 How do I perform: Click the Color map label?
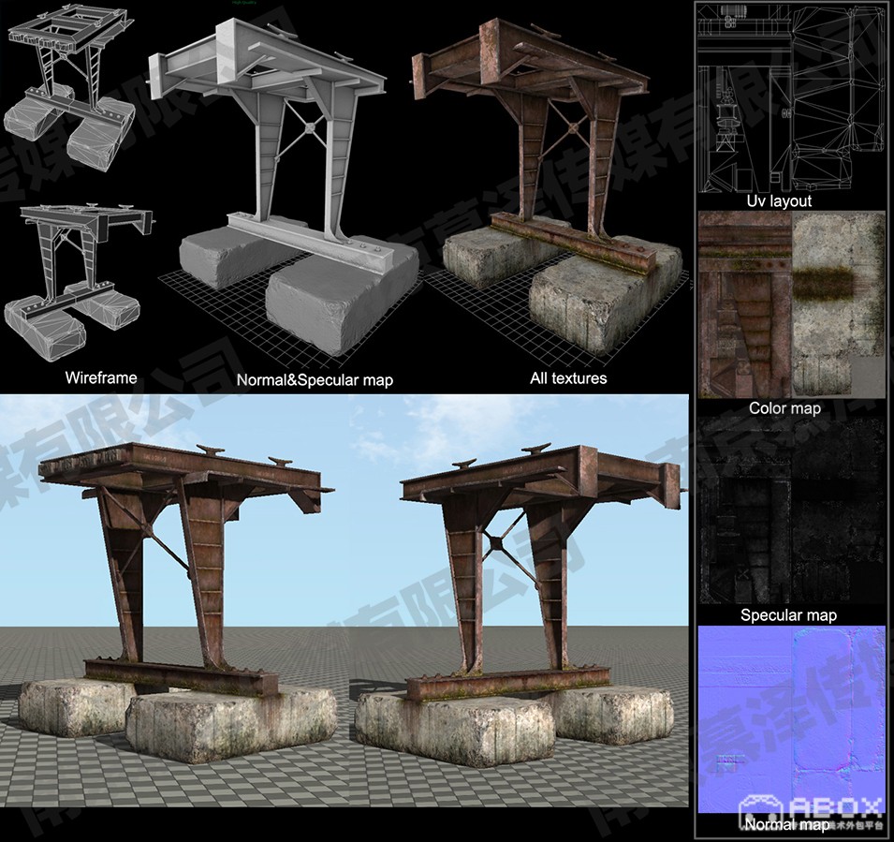pyautogui.click(x=784, y=408)
